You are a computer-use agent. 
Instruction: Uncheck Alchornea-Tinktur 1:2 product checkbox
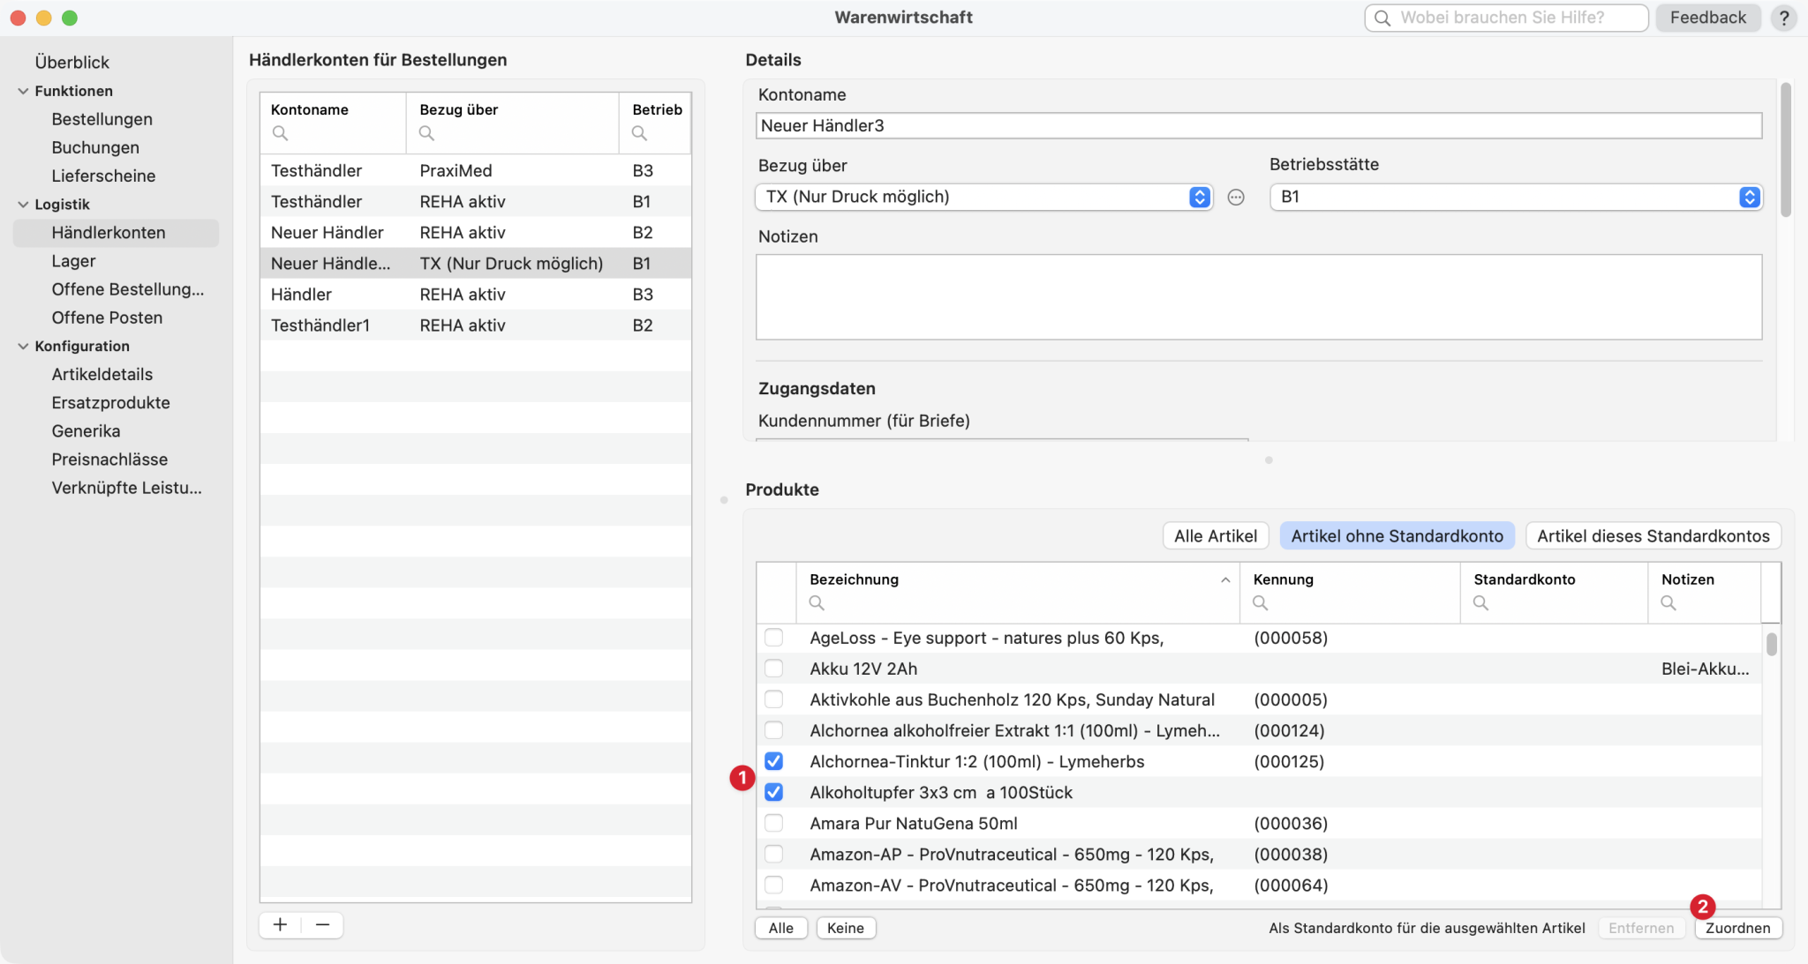point(773,761)
